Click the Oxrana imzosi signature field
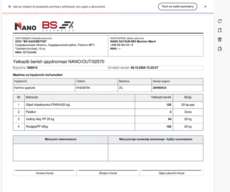The image size is (230, 192). [44, 173]
